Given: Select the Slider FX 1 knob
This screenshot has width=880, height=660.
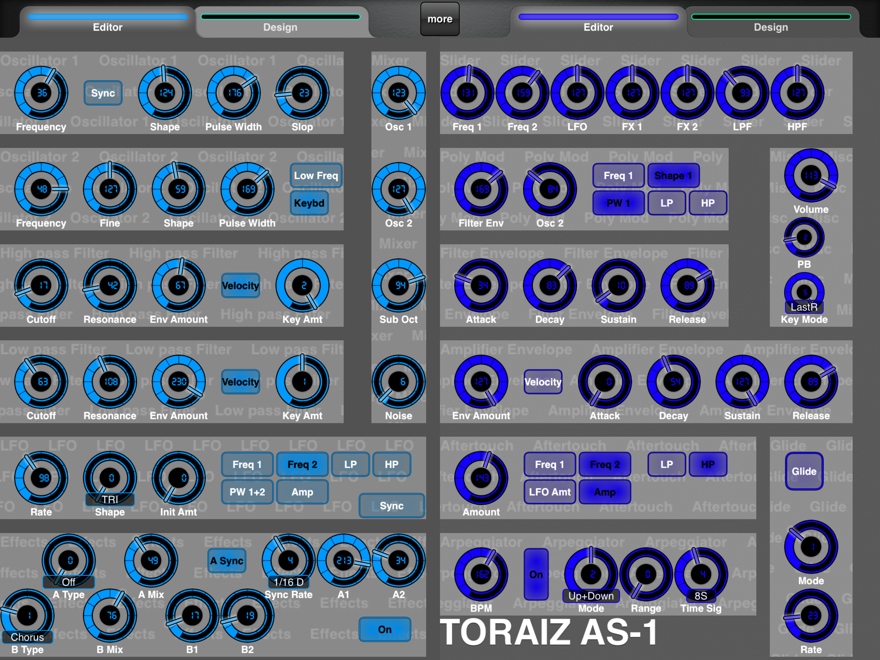Looking at the screenshot, I should [632, 93].
